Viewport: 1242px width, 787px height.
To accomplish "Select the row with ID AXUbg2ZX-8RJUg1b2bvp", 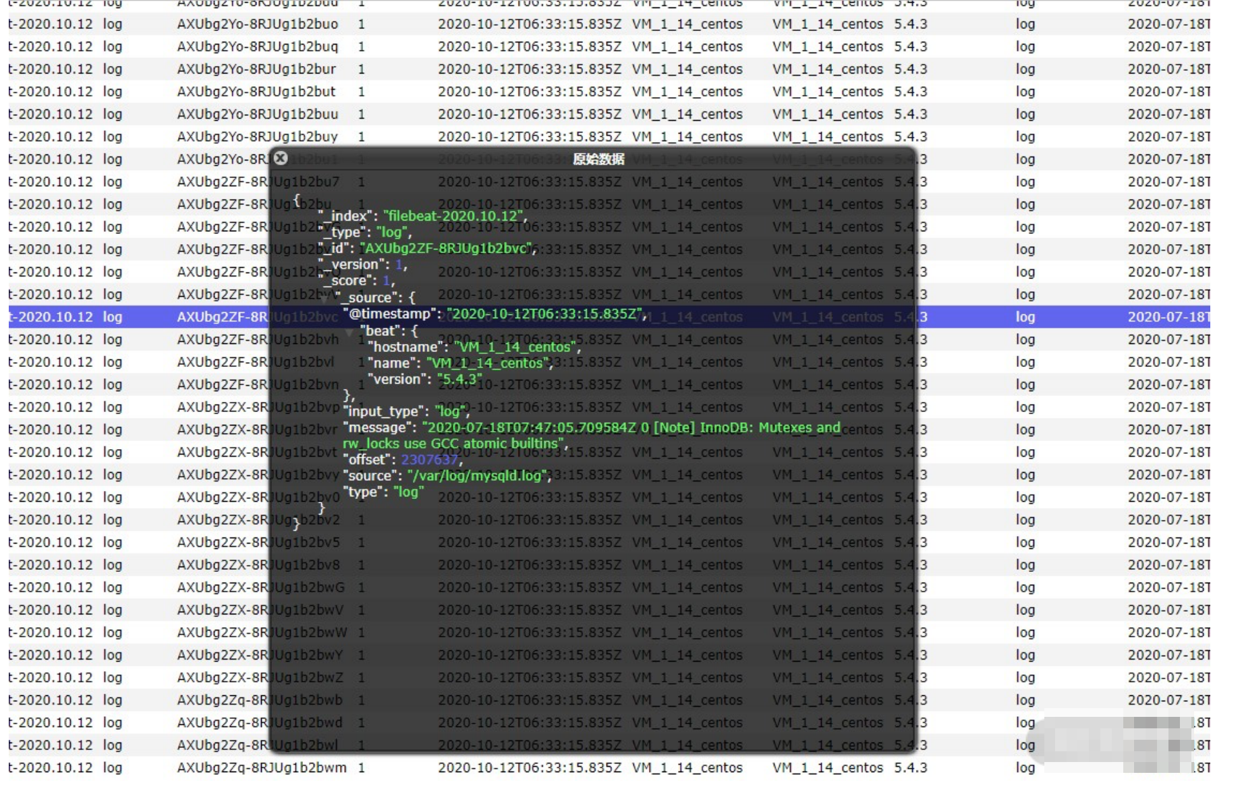I will [609, 407].
